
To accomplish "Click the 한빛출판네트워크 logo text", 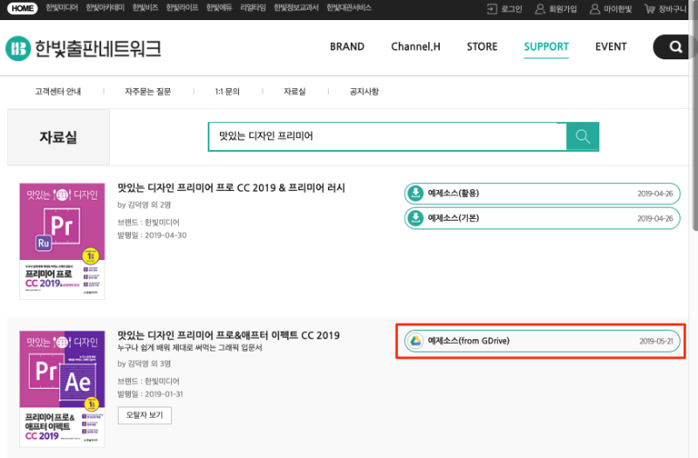I will pos(98,49).
